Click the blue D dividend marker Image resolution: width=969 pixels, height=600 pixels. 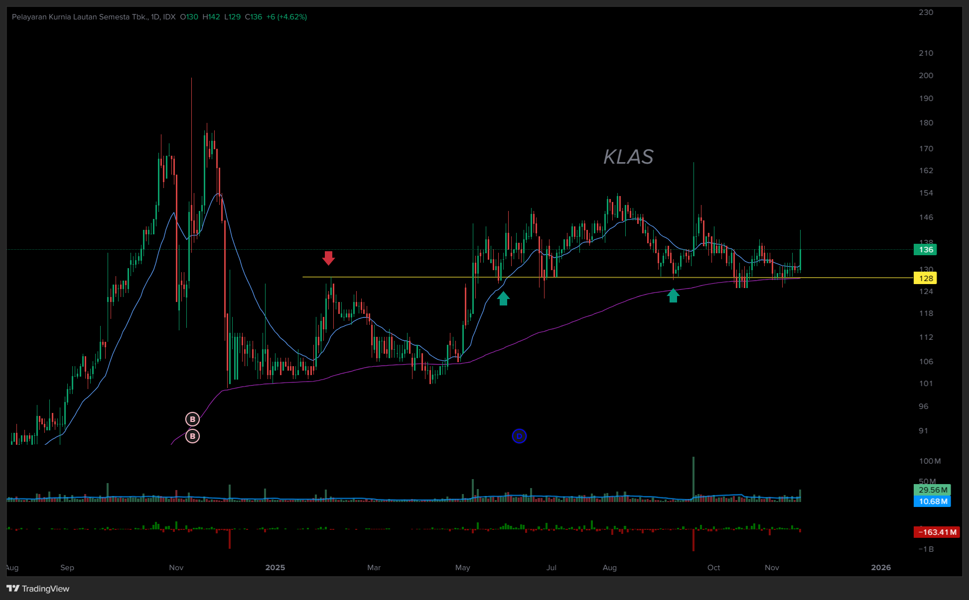pos(519,436)
